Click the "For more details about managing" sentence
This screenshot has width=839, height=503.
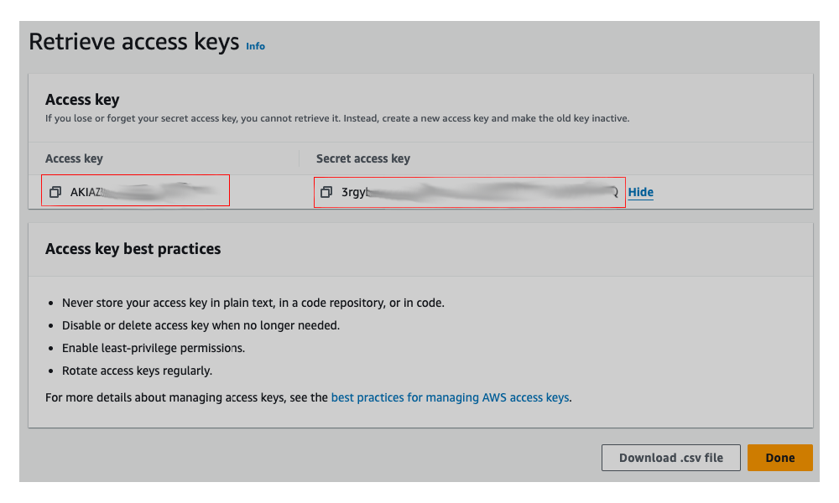click(x=186, y=397)
